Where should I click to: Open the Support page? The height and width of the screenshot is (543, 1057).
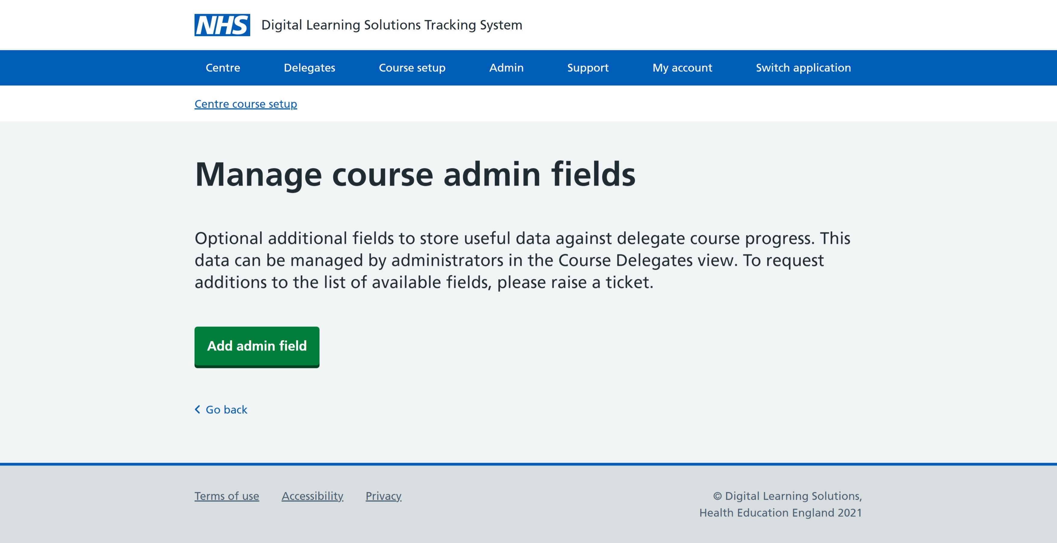click(x=588, y=68)
